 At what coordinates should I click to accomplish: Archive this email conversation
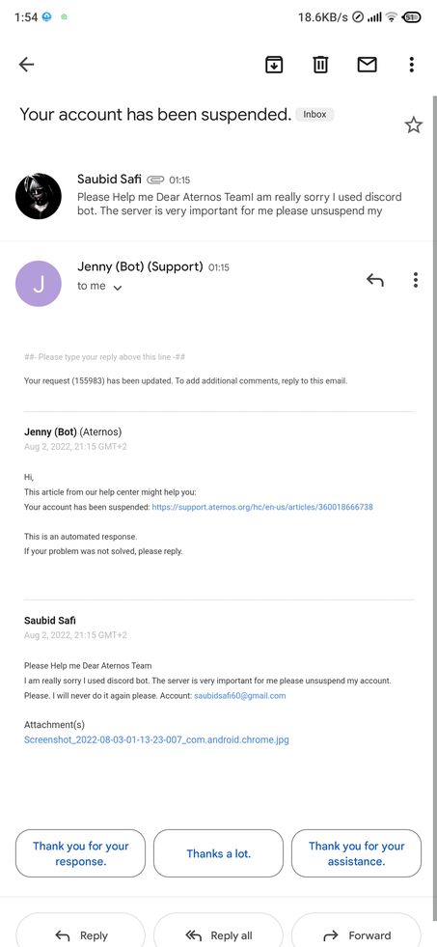point(274,64)
